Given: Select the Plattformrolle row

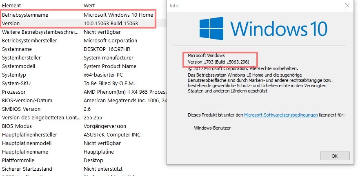Looking at the screenshot, I should pyautogui.click(x=83, y=160).
